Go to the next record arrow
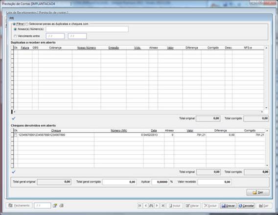 (157, 206)
